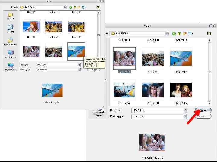217x162 pixels.
Task: Click preview image in right dialog bottom
Action: coord(152,142)
